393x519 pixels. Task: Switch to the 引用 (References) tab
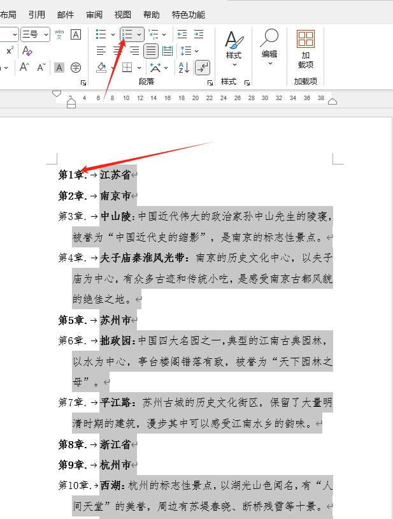(x=37, y=15)
